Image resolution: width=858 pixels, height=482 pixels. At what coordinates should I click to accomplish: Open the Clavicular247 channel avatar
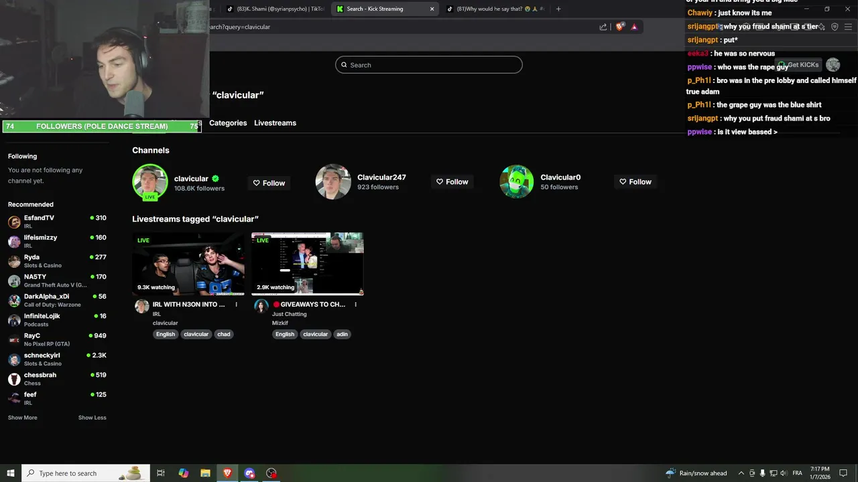tap(333, 181)
